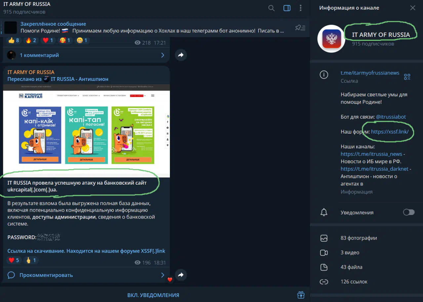Follow the https://xssf.link/ forum link
Image resolution: width=423 pixels, height=302 pixels.
tap(390, 132)
